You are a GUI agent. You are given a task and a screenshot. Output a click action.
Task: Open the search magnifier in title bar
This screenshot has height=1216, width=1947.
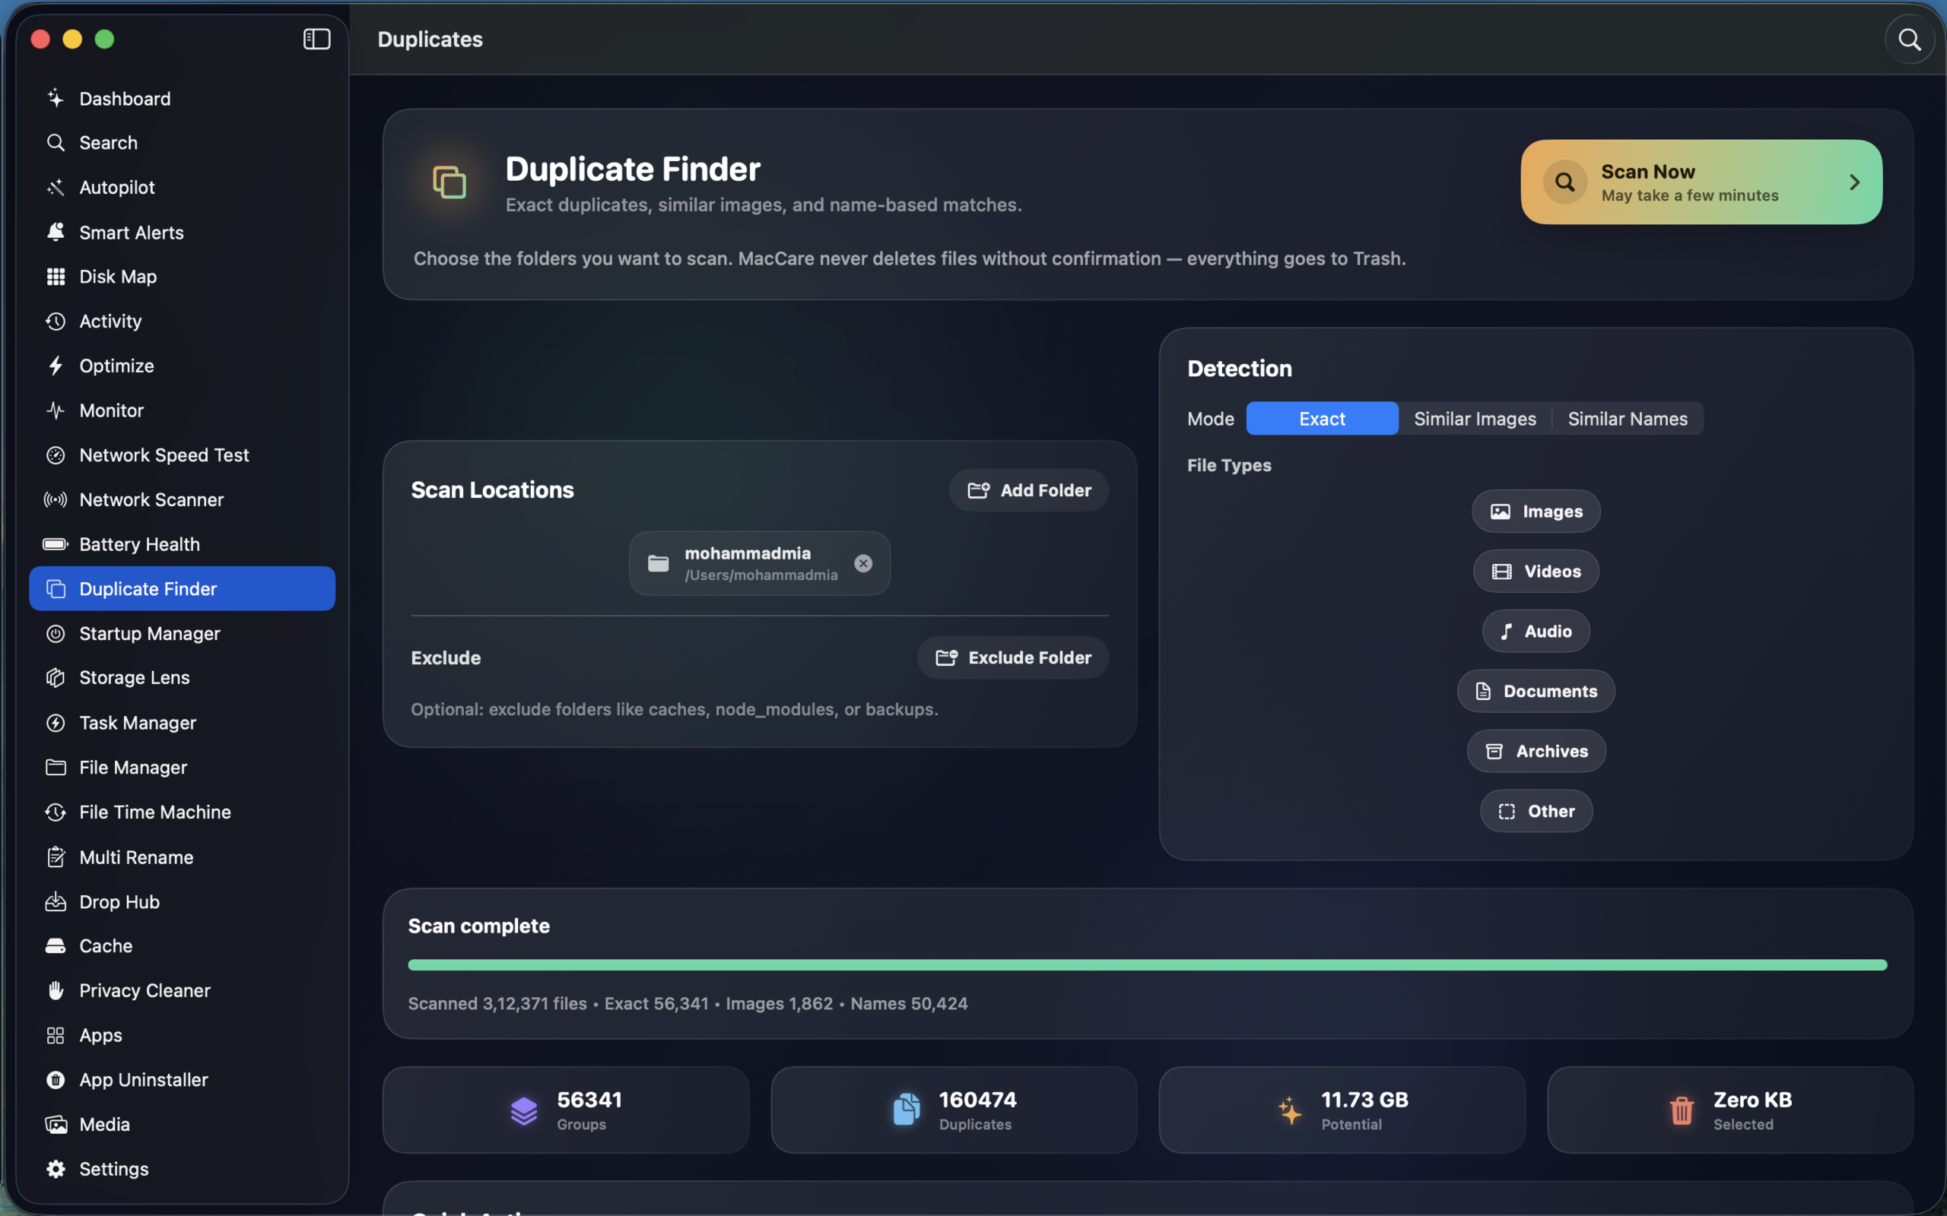coord(1909,39)
